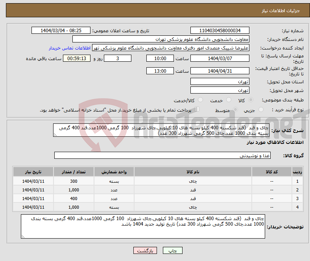Image resolution: width=310 pixels, height=261 pixels.
Task: Click the شماره نیاز field 1104030458000034
Action: (220, 30)
